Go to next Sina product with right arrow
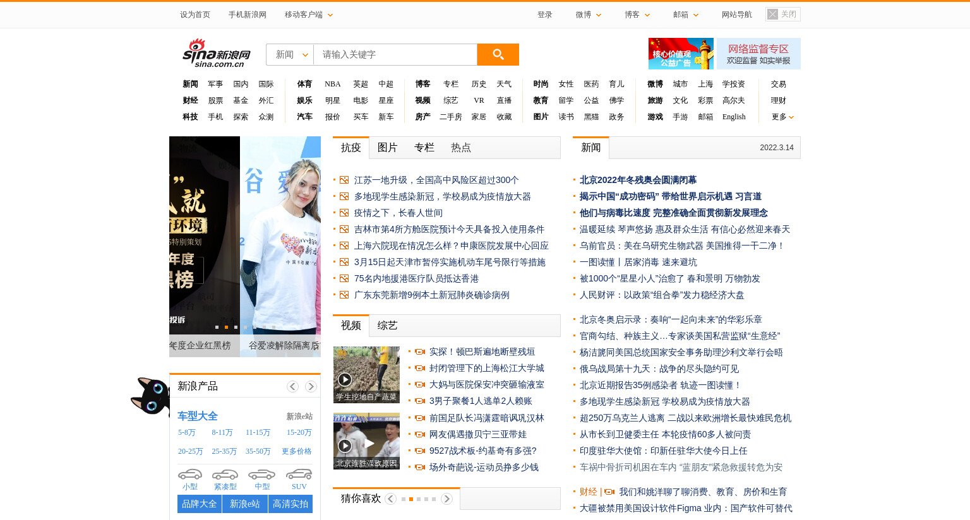Screen dimensions: 970x520 click(311, 386)
